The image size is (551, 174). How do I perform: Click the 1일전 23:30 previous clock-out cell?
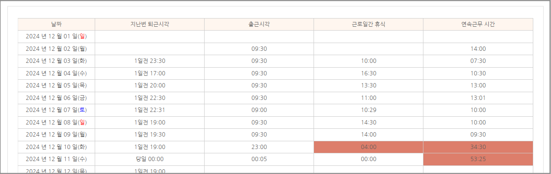[150, 61]
